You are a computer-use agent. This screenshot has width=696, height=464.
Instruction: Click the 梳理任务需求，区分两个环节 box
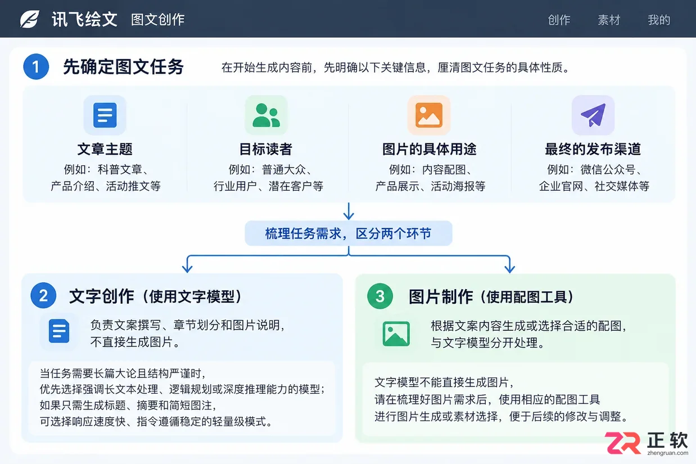click(x=349, y=233)
